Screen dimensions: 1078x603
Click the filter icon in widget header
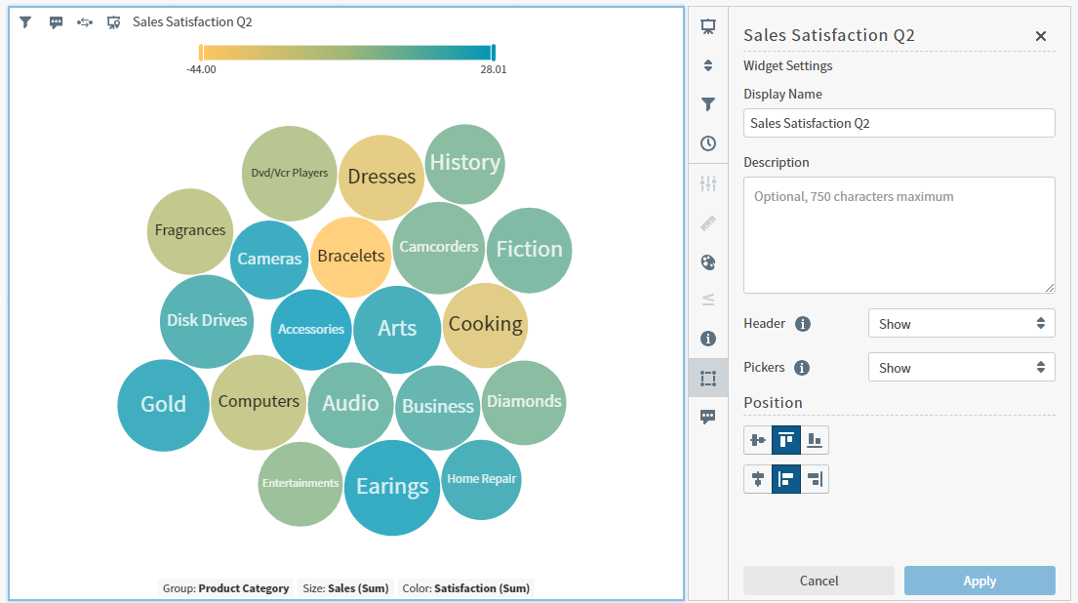coord(25,22)
